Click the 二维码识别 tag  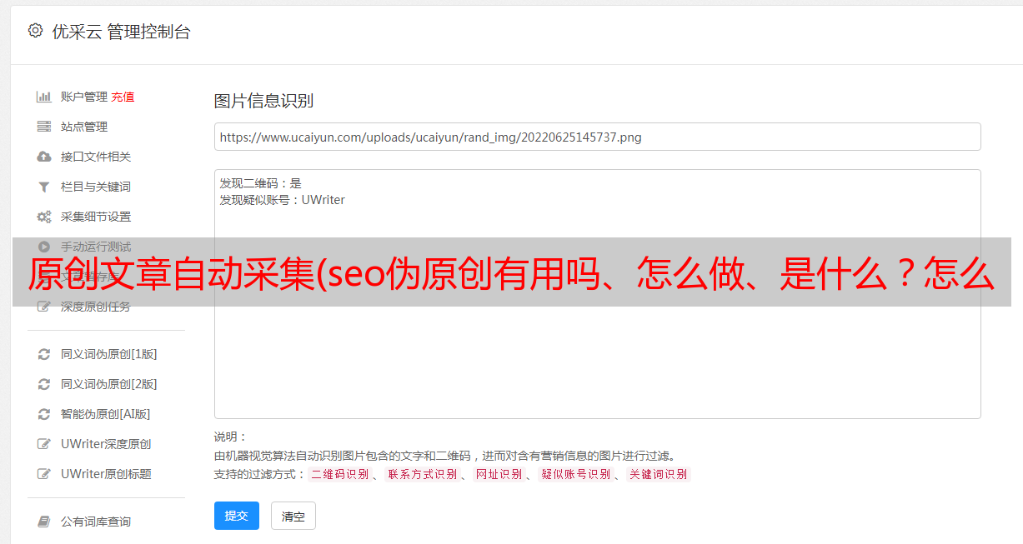[x=339, y=474]
